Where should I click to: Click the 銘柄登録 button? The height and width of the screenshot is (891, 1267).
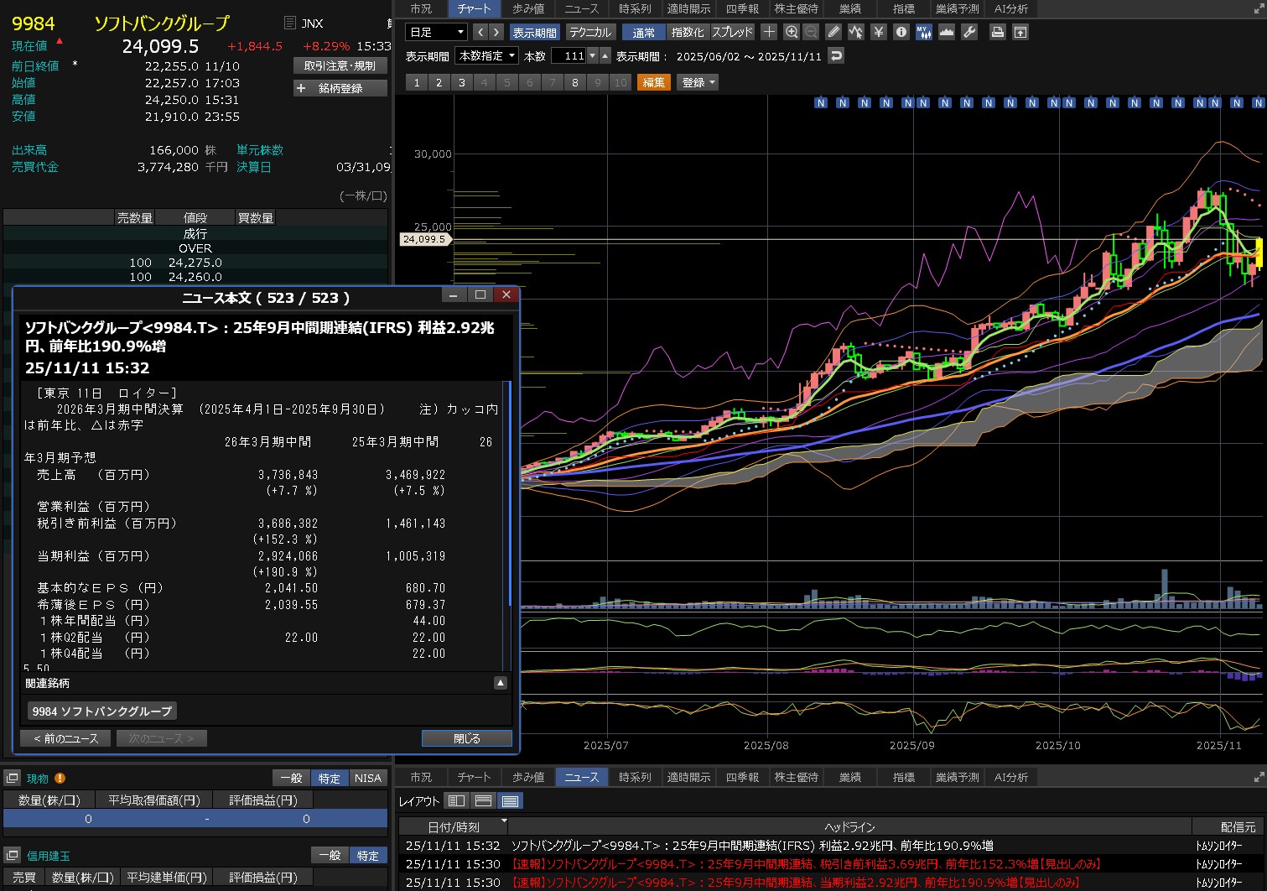tap(340, 88)
